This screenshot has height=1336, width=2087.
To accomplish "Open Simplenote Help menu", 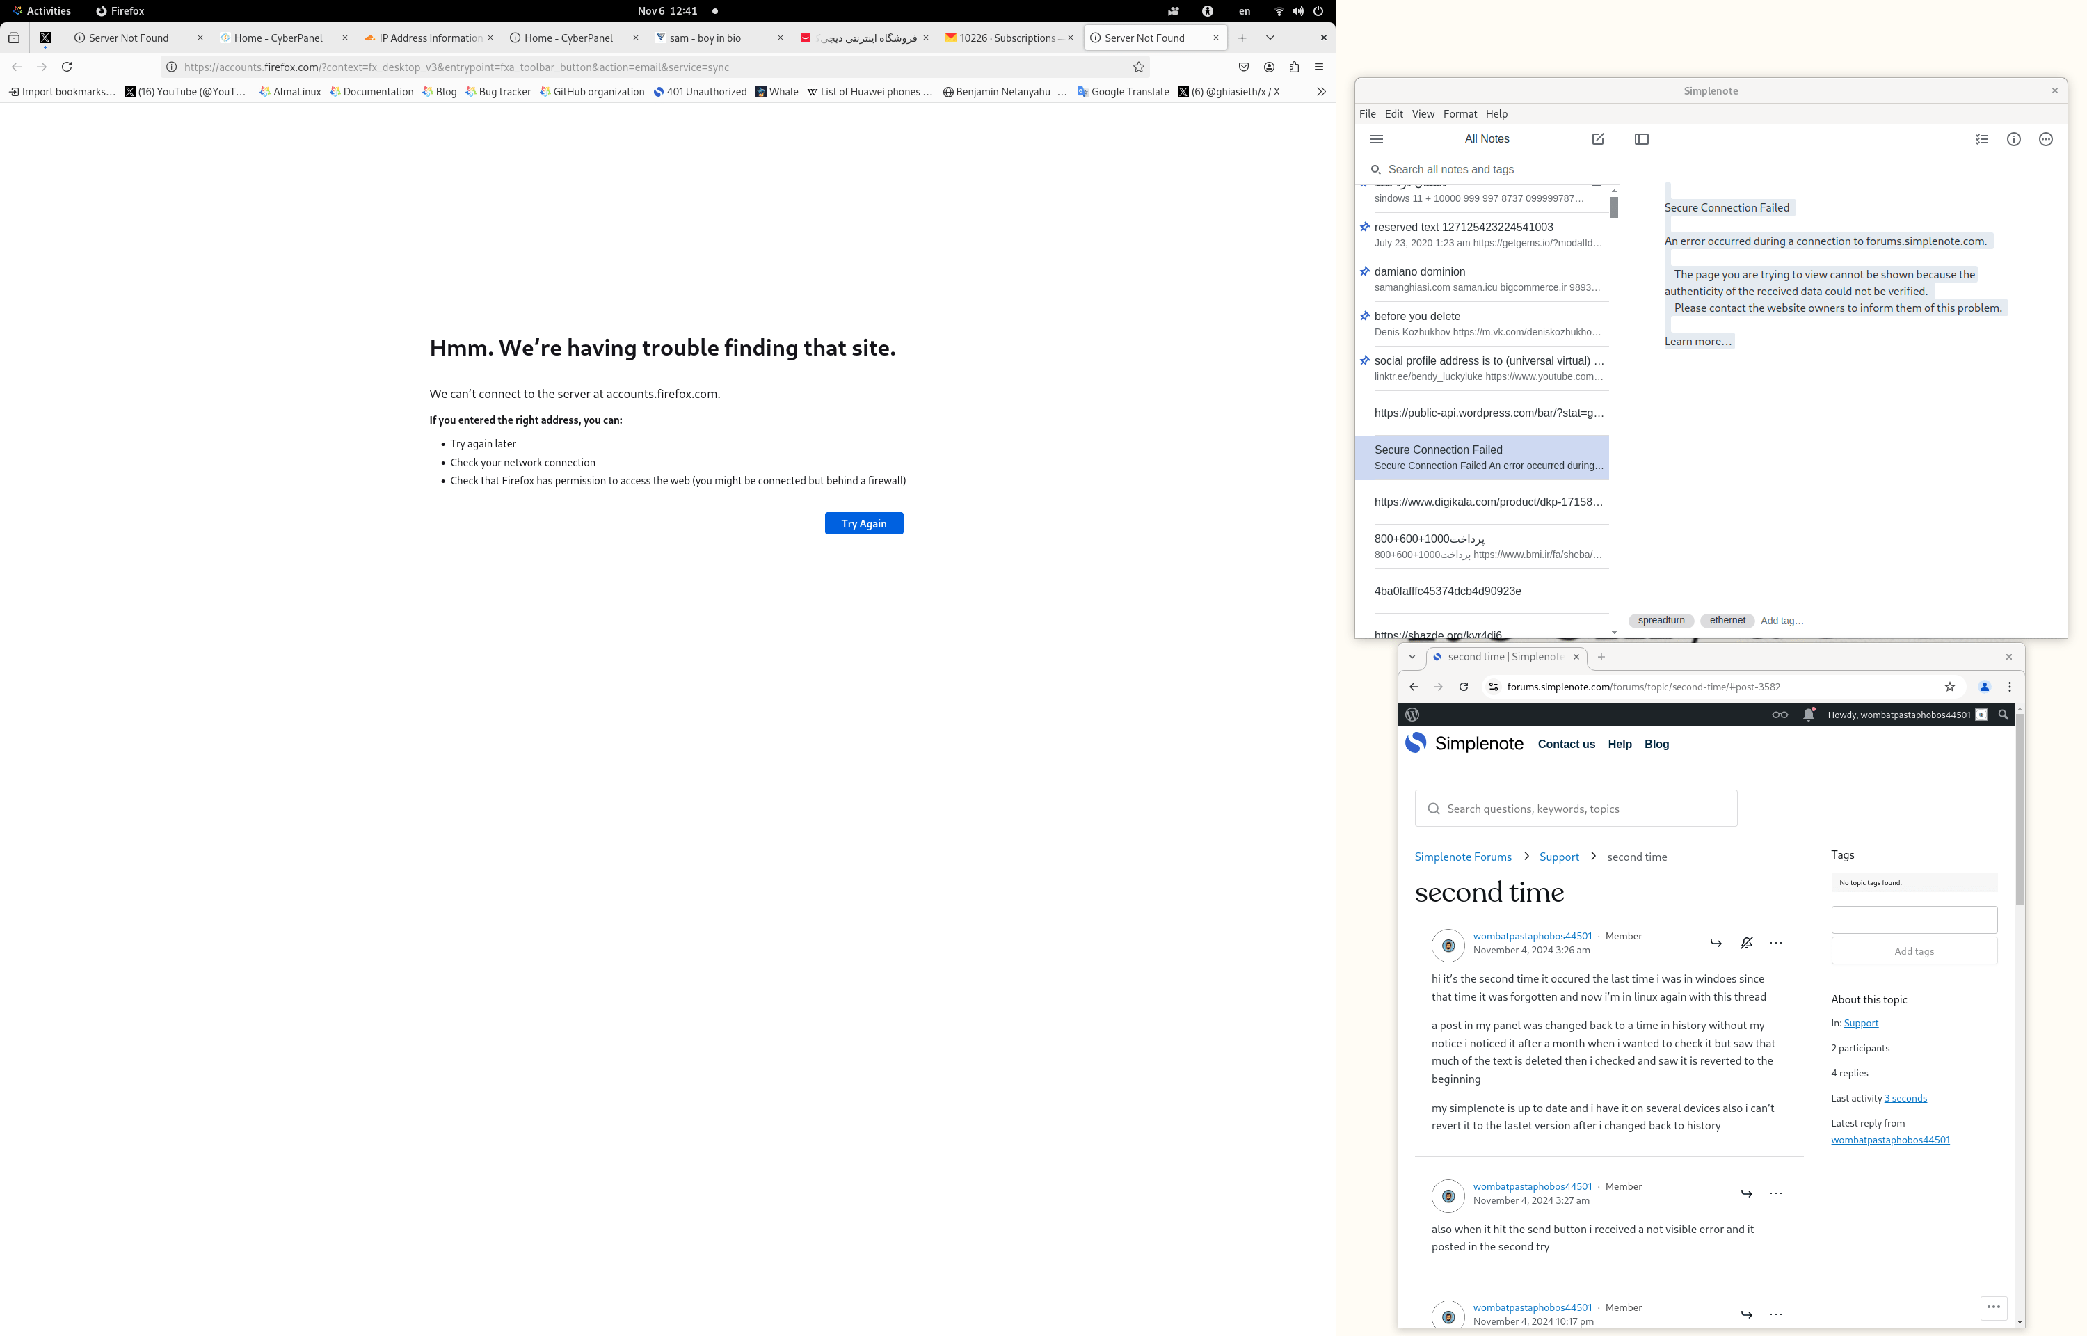I will click(1496, 113).
